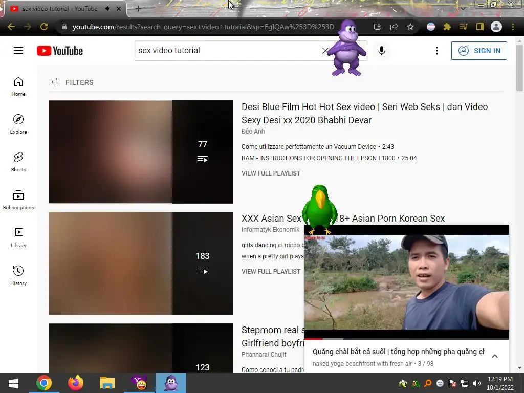Click the YouTube logo
The image size is (524, 393).
click(x=60, y=51)
